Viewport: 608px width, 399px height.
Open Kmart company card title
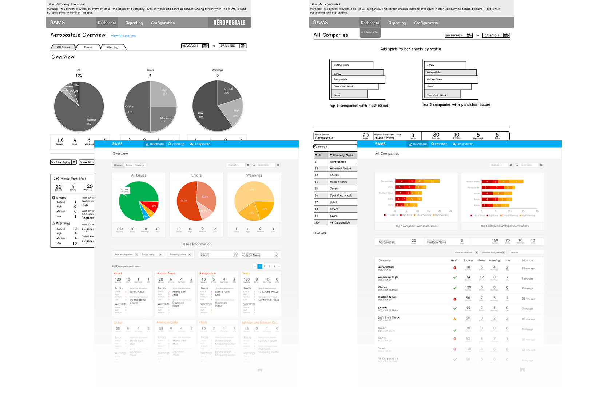click(118, 273)
